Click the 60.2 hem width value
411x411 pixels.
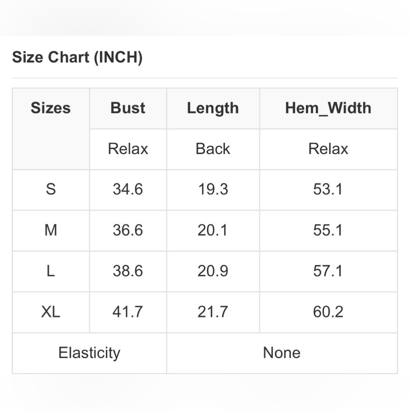tap(328, 312)
